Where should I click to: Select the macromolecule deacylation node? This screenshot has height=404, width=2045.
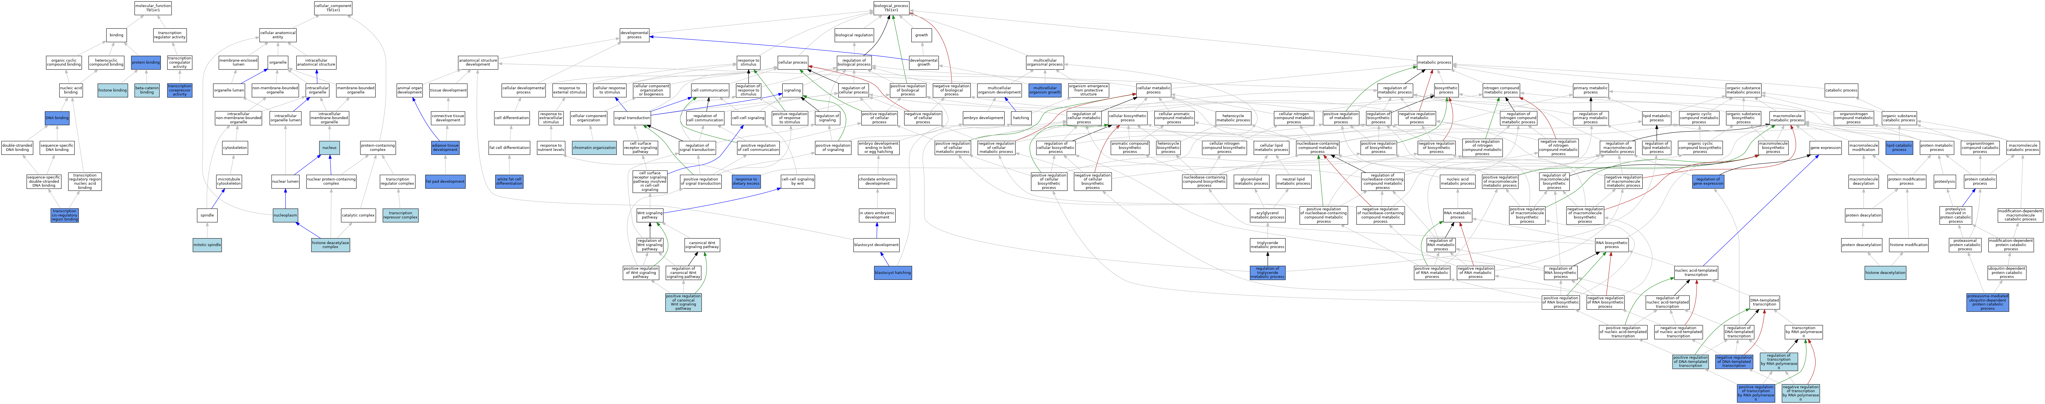(1863, 181)
